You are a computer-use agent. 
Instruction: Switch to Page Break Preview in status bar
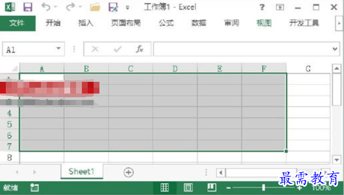pos(212,188)
